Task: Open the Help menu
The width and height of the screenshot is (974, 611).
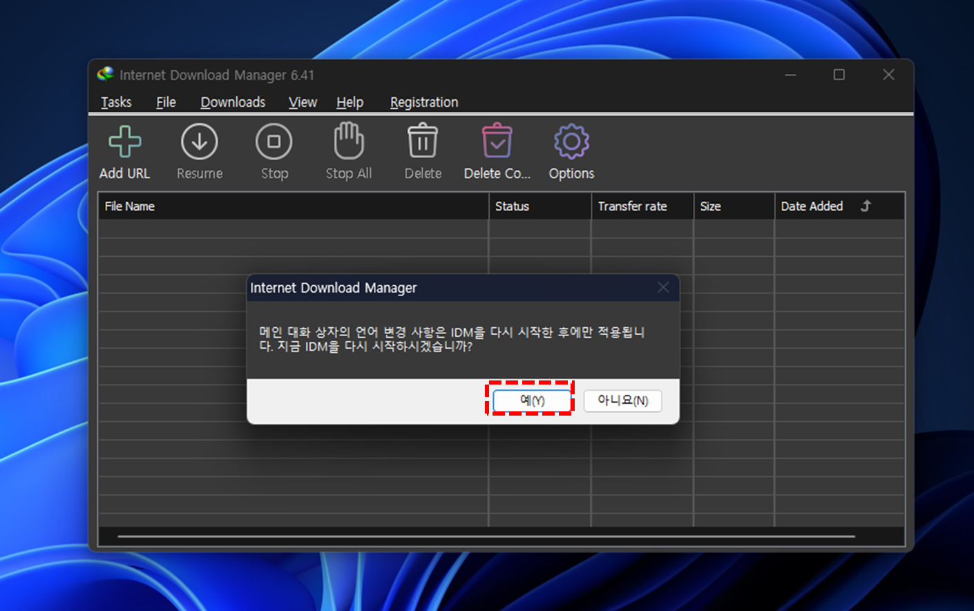Action: tap(350, 102)
